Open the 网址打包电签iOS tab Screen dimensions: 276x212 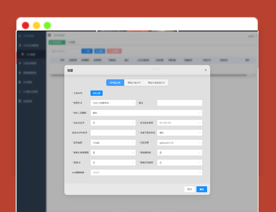[156, 83]
